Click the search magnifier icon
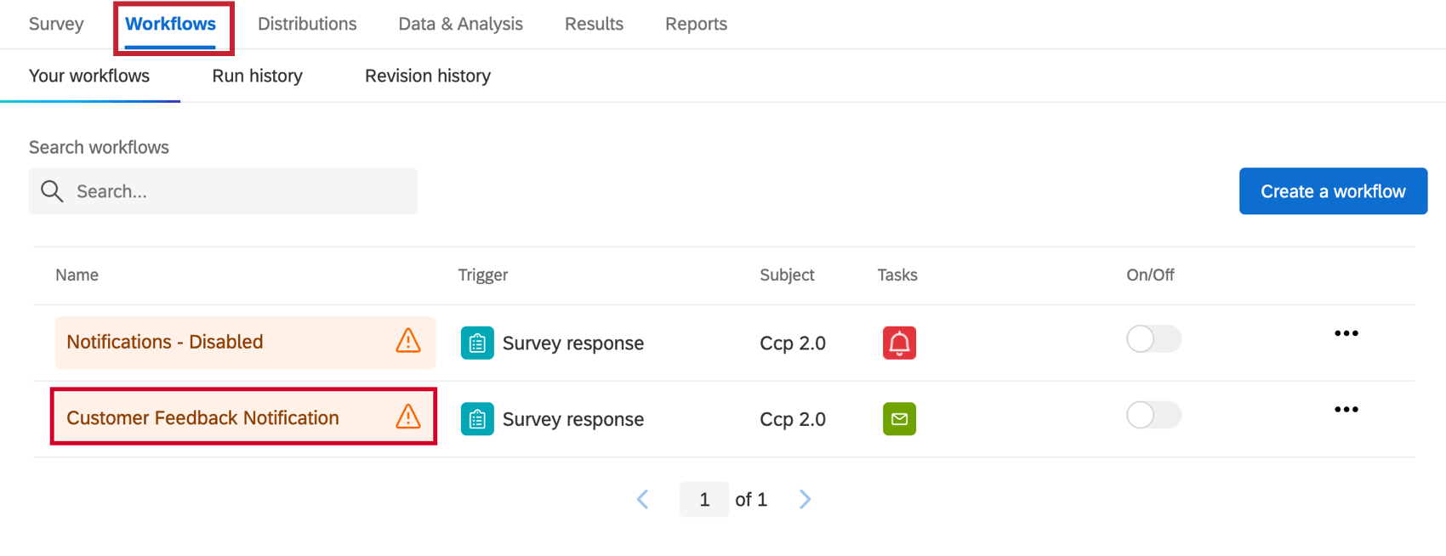This screenshot has height=556, width=1446. pyautogui.click(x=52, y=191)
